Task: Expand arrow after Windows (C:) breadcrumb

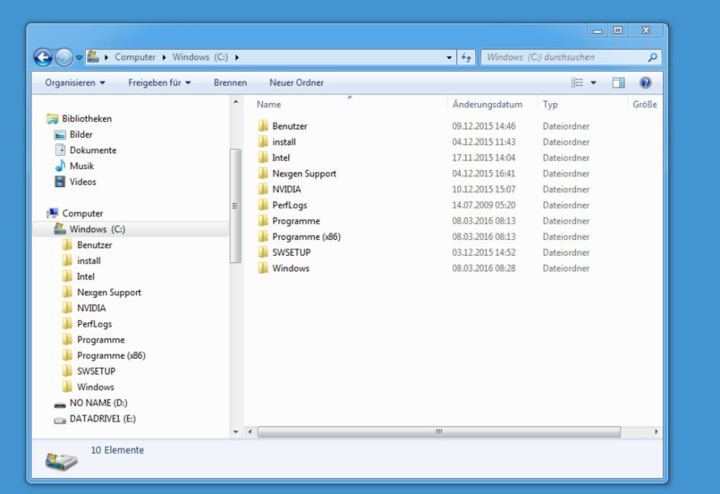Action: coord(237,57)
